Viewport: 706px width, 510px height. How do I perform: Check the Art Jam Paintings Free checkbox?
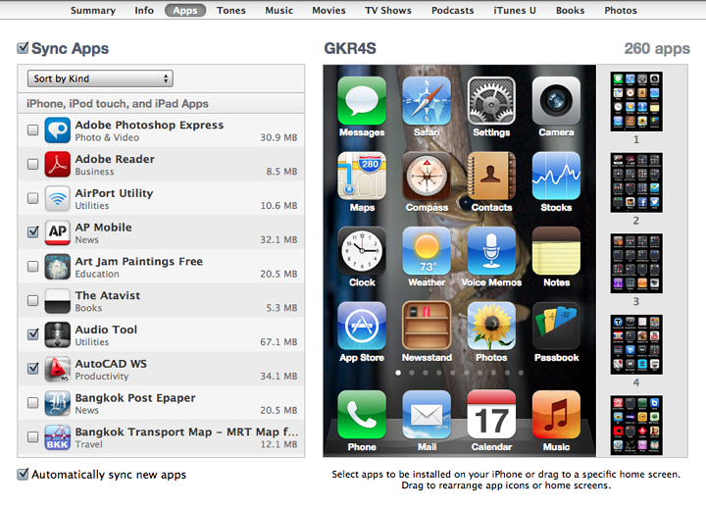33,266
